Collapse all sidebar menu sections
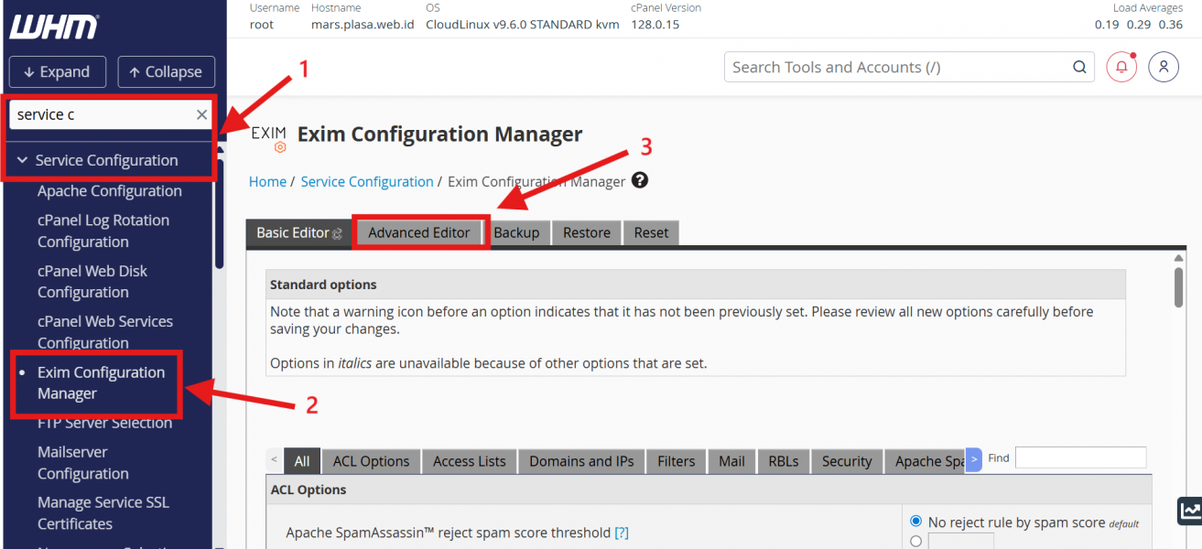Screen dimensions: 1202x549 (x=166, y=71)
